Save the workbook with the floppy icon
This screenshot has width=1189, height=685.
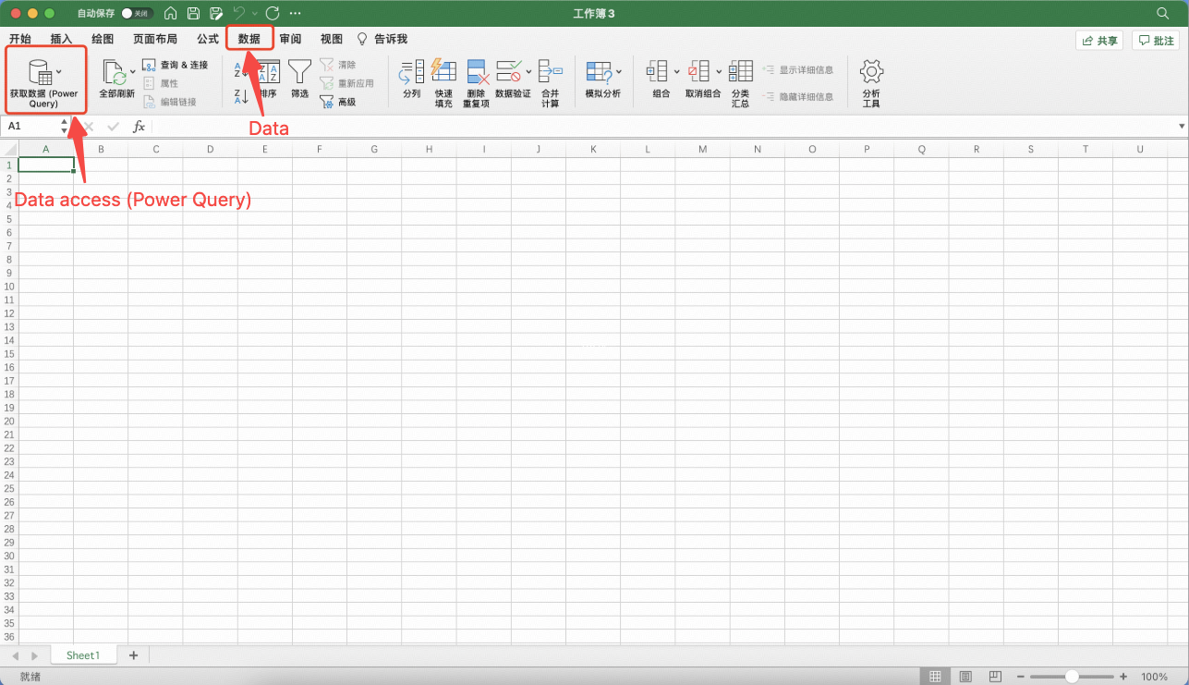pyautogui.click(x=193, y=14)
